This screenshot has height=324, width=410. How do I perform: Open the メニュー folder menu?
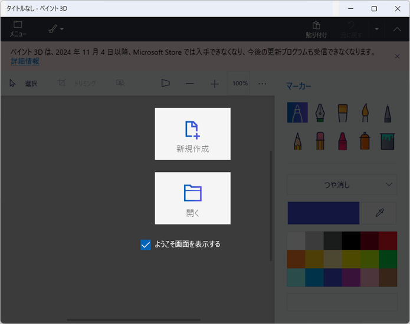click(18, 29)
